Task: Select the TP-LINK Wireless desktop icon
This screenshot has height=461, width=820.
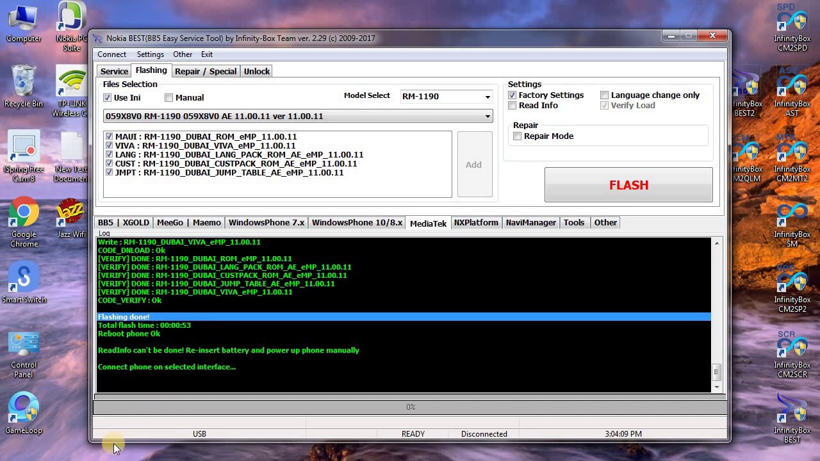Action: 72,92
